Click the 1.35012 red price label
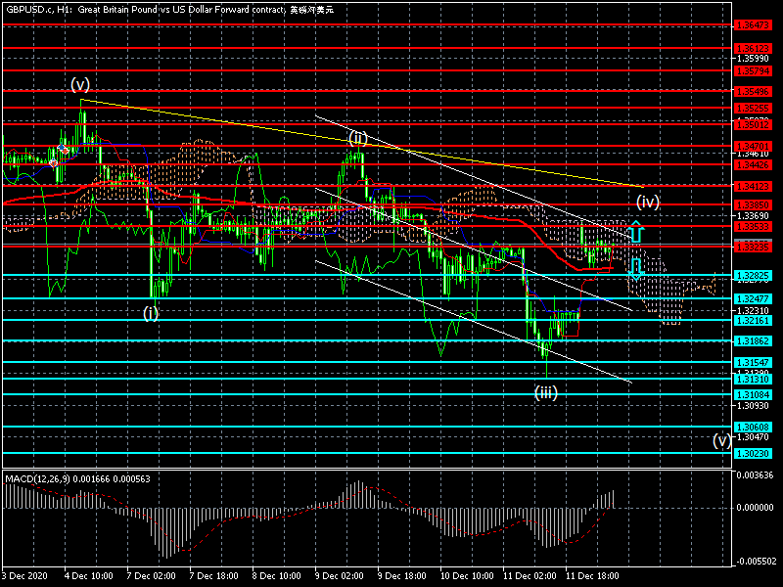Screen dimensions: 783x587 (753, 124)
